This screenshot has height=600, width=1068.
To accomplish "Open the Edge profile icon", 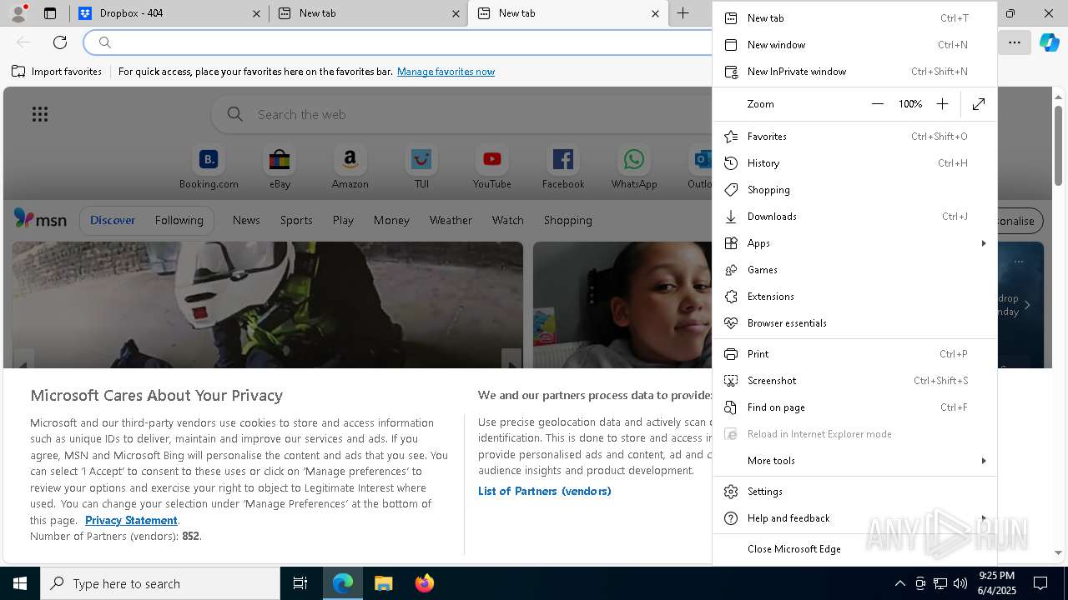I will [18, 13].
